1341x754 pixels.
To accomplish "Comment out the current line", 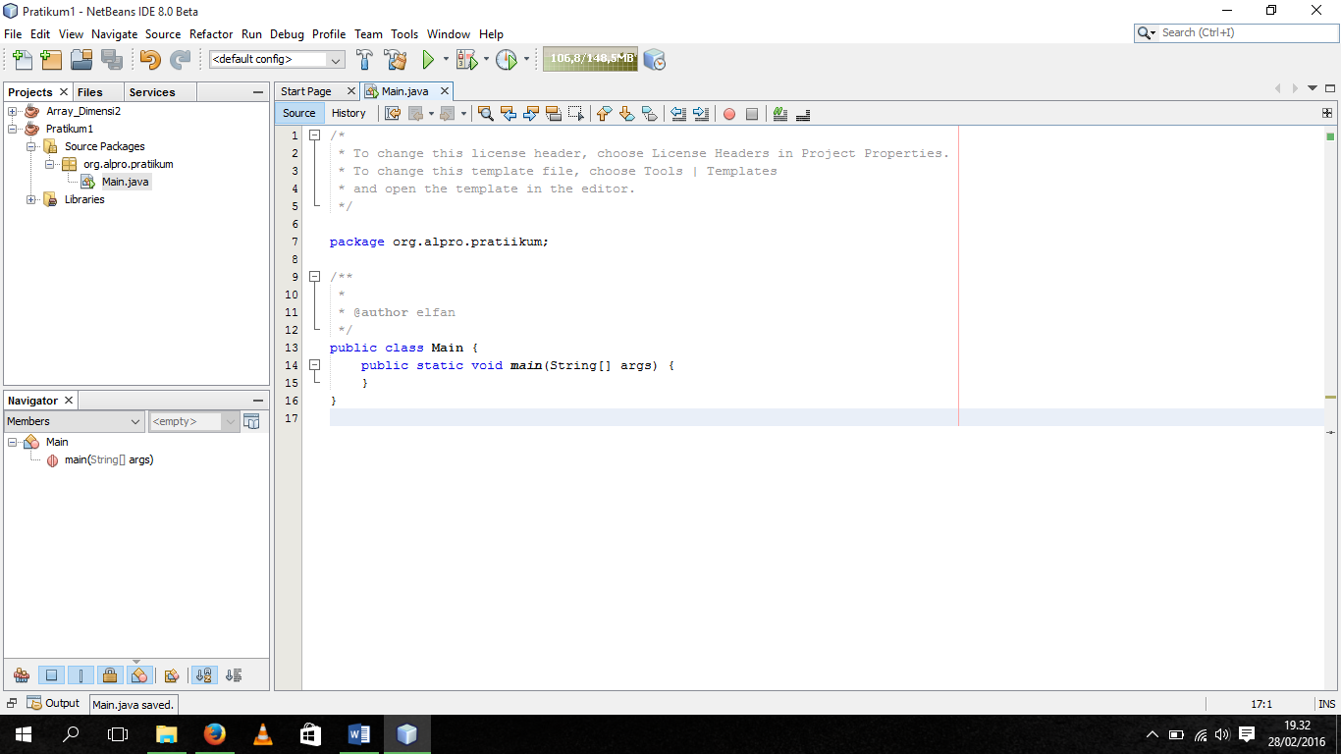I will tap(779, 114).
